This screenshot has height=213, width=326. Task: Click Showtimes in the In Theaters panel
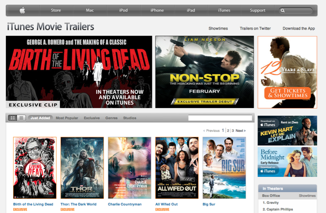pos(307,195)
